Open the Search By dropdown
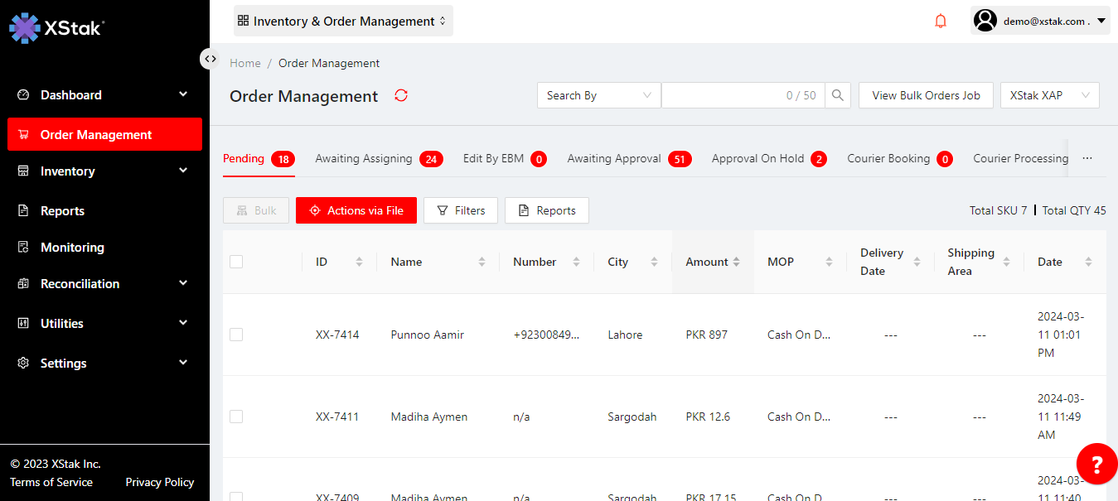Viewport: 1118px width, 501px height. click(598, 96)
